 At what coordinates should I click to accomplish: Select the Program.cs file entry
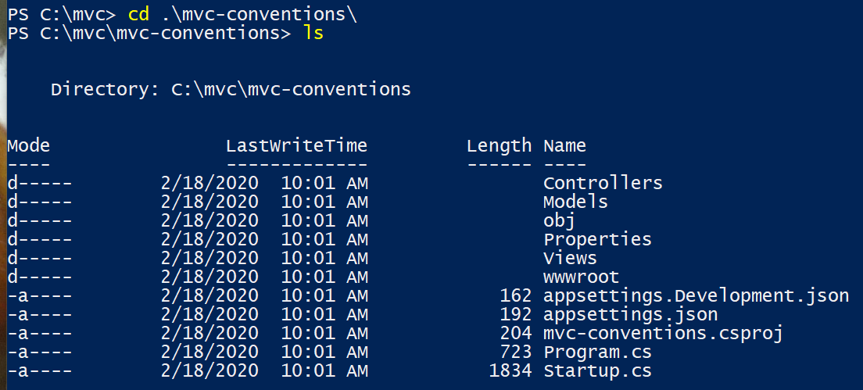click(x=597, y=352)
